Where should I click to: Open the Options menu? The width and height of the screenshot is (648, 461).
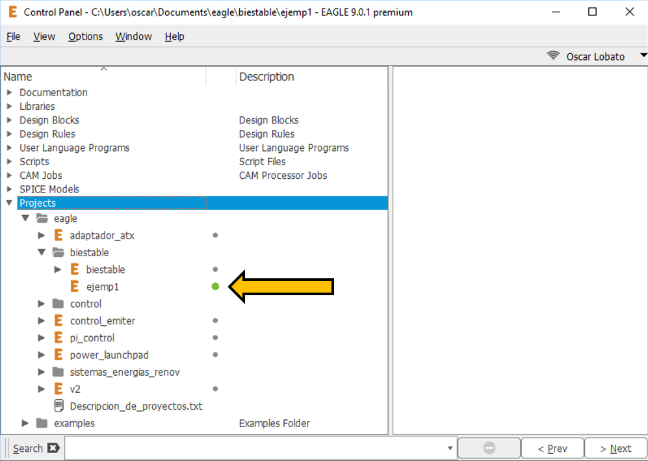(85, 36)
